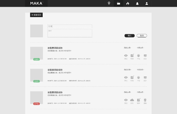Click the 新建项目 new project button
The height and width of the screenshot is (114, 177).
(36, 15)
